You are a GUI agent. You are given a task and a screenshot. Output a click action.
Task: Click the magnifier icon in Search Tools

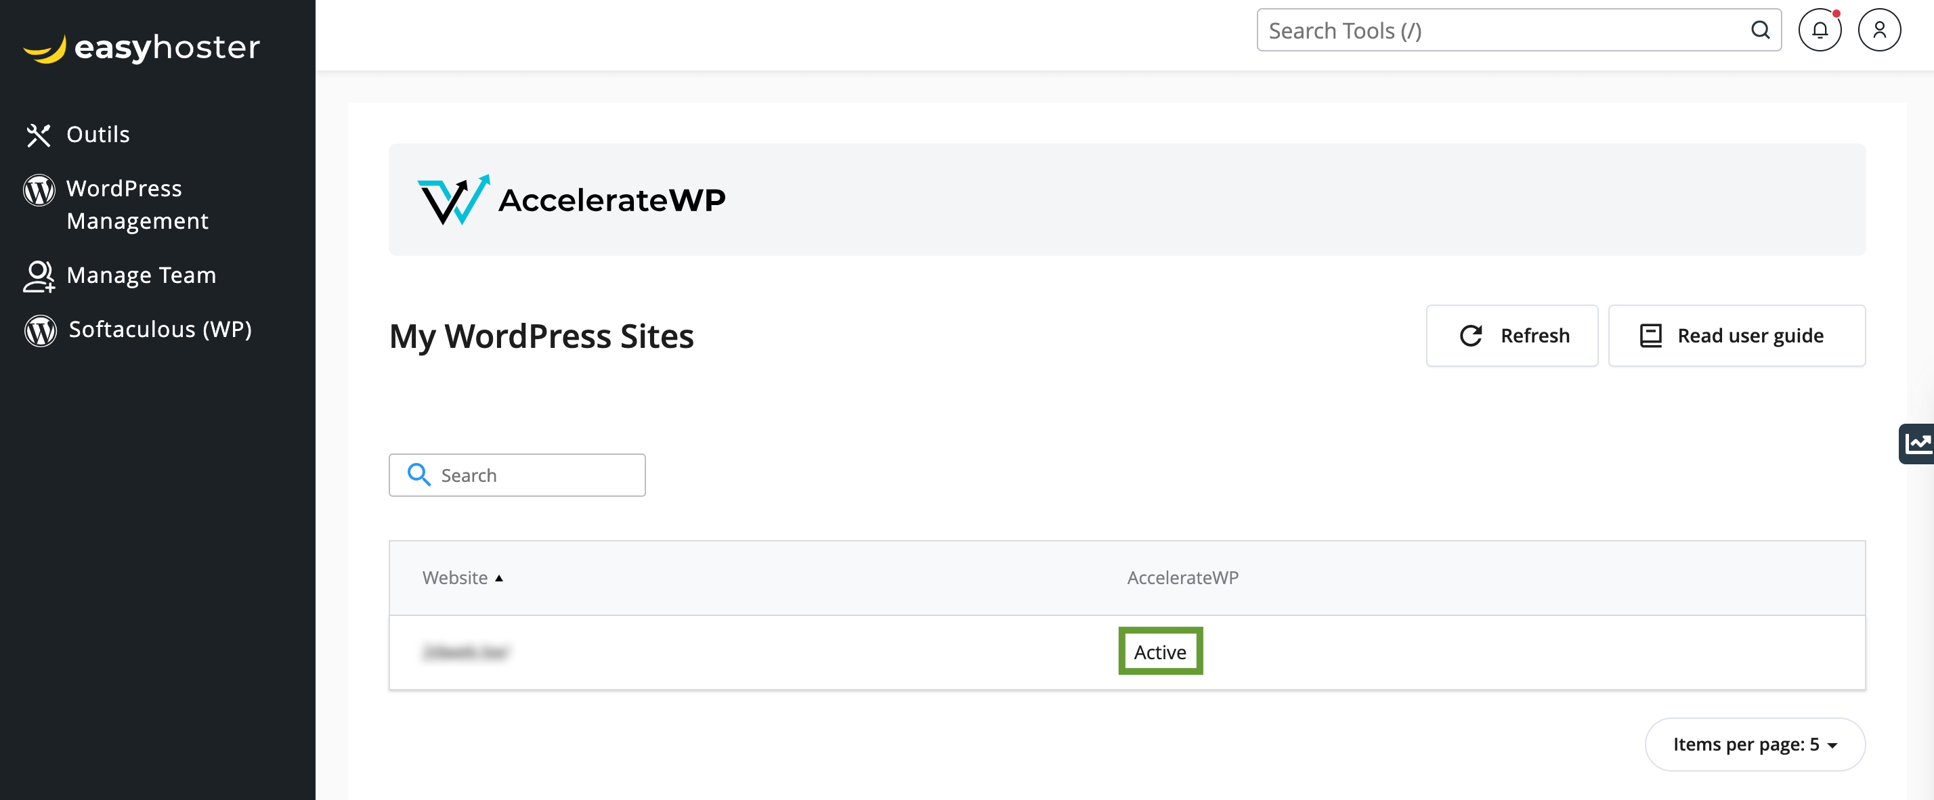coord(1760,30)
